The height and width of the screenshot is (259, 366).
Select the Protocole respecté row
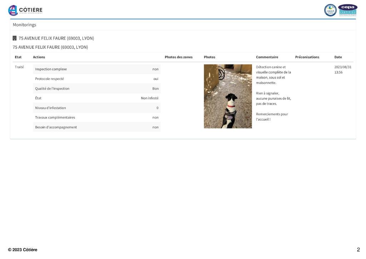pyautogui.click(x=97, y=79)
